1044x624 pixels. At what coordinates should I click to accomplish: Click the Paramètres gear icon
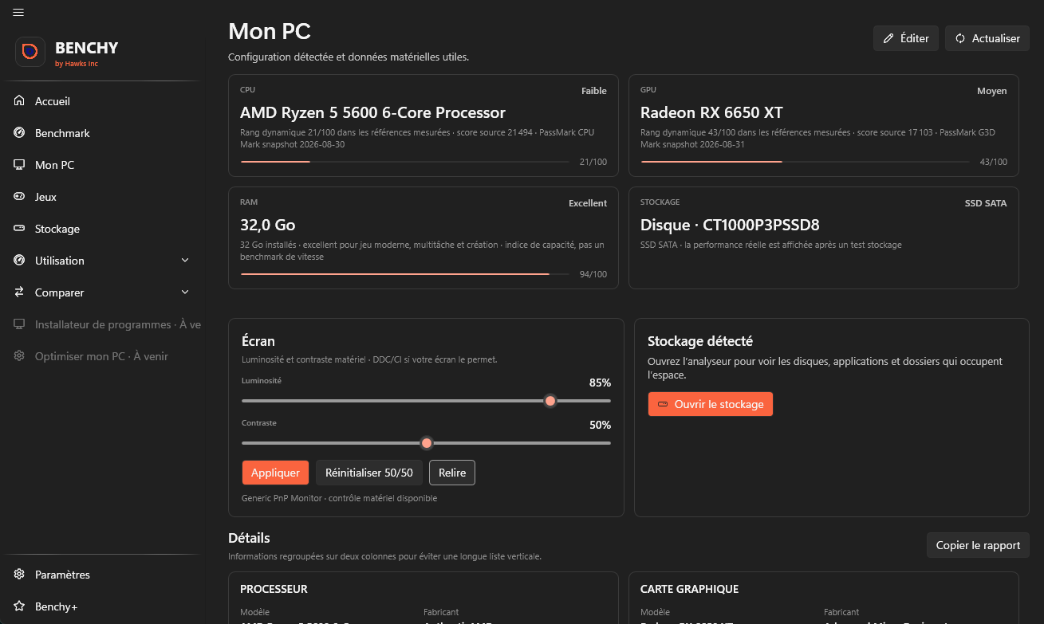click(x=19, y=575)
